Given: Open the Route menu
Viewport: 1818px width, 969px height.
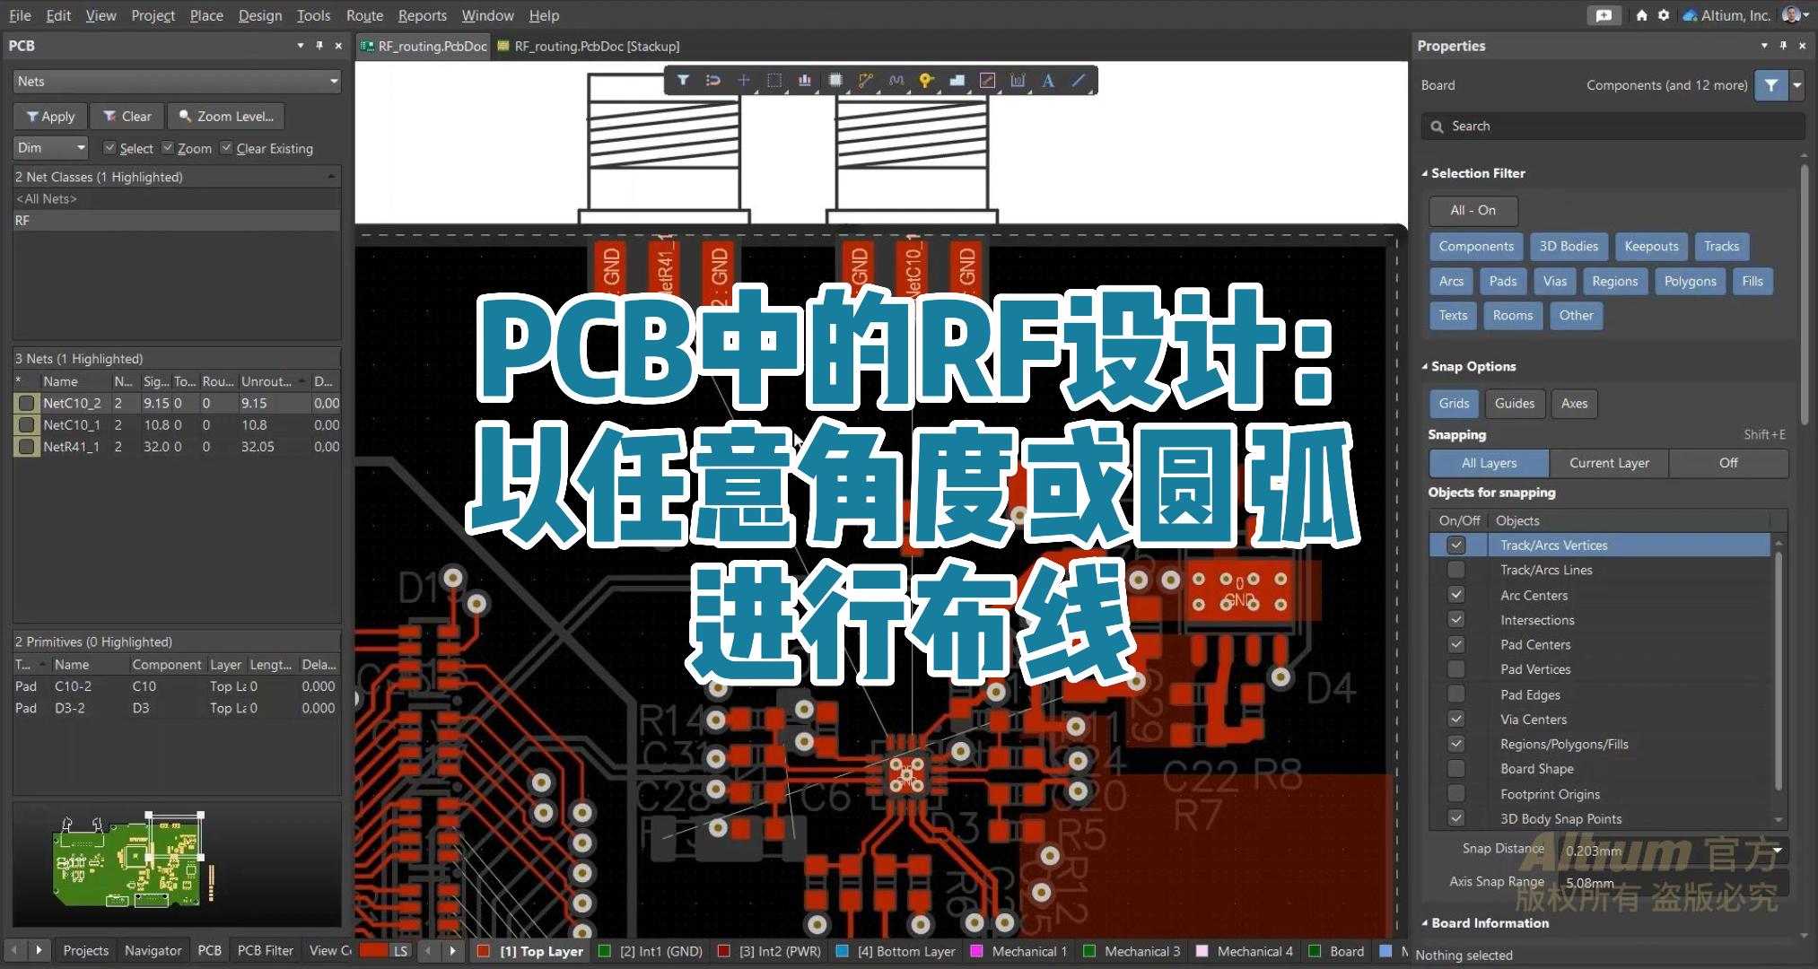Looking at the screenshot, I should pyautogui.click(x=364, y=15).
